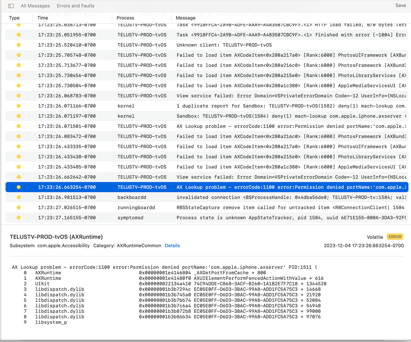
Task: Click the yellow dot on the symptomsd row
Action: pyautogui.click(x=19, y=218)
